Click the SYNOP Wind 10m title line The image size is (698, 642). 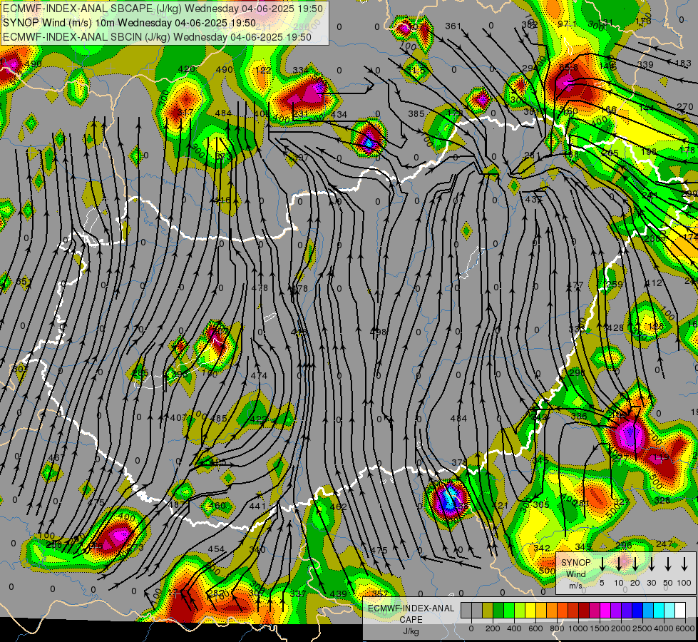[130, 23]
